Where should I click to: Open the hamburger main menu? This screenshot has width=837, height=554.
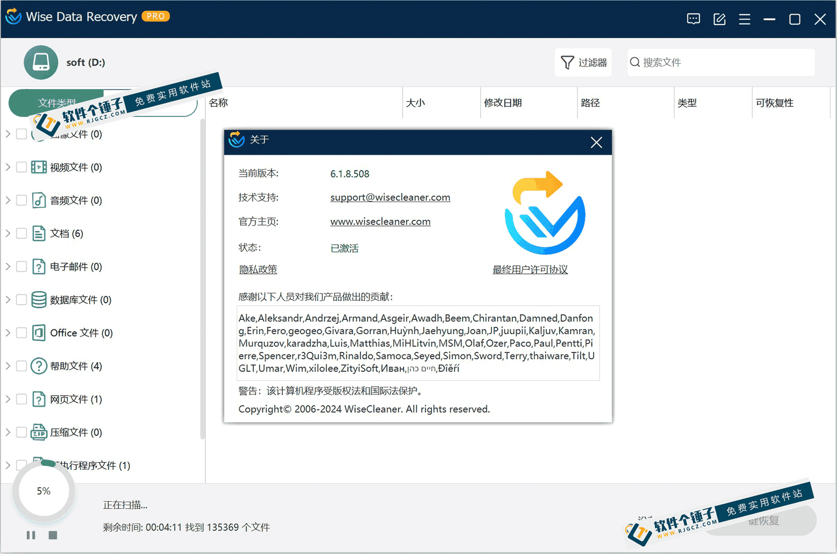[744, 18]
